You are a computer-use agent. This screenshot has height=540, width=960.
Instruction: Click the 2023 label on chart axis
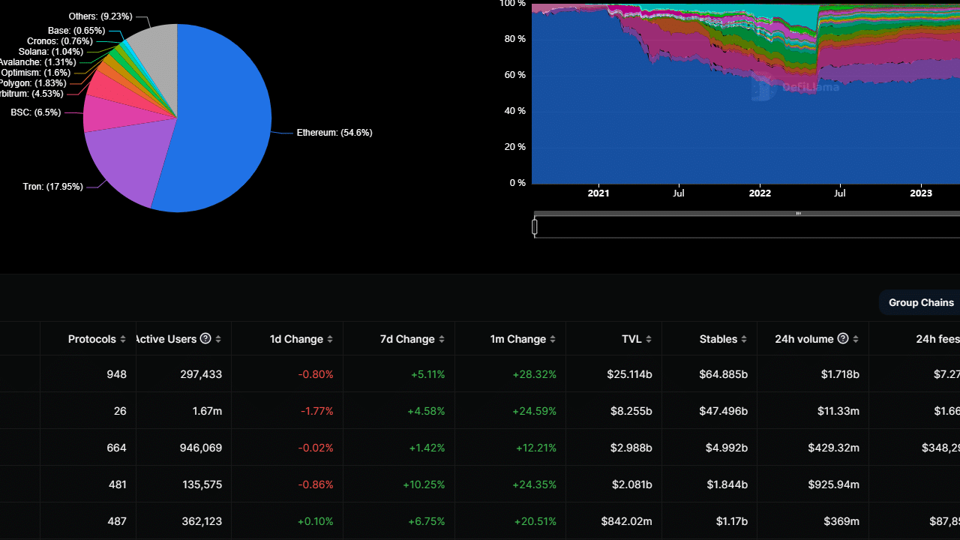tap(921, 193)
